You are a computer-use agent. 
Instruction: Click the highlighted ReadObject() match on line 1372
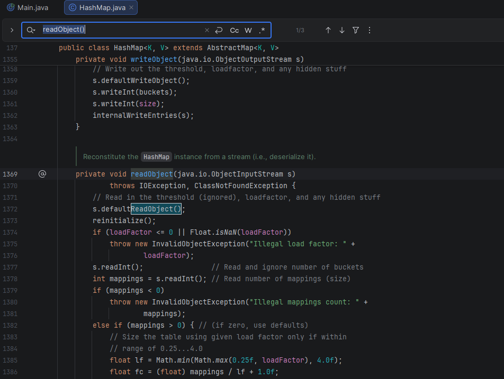[156, 209]
